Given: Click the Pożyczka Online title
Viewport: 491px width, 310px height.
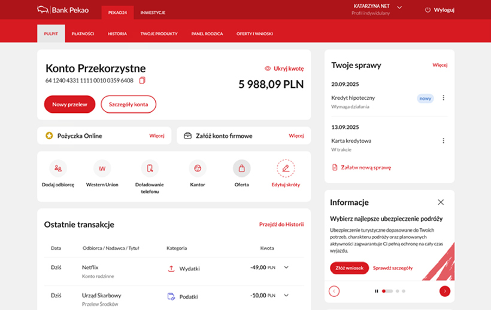Looking at the screenshot, I should tap(80, 136).
